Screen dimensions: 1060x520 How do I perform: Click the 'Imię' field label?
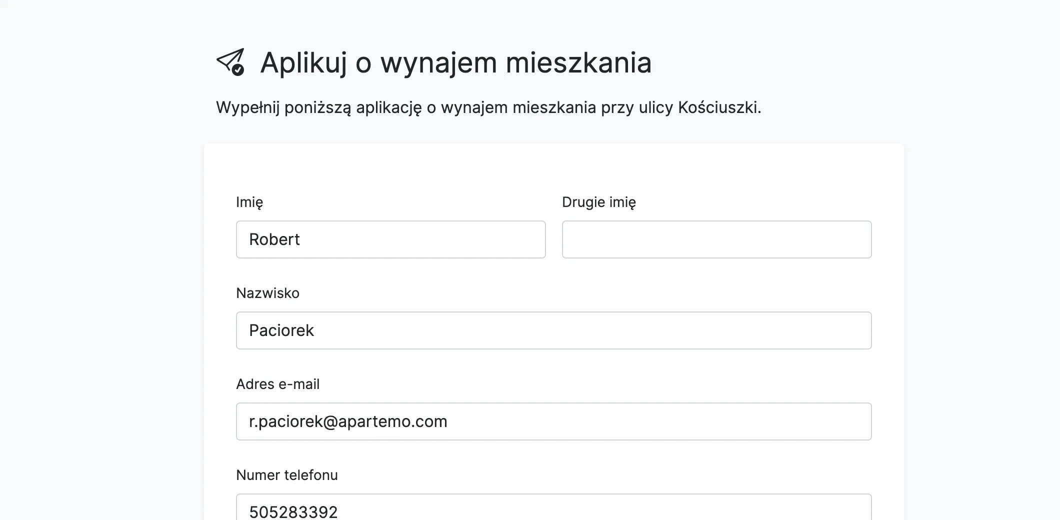pyautogui.click(x=249, y=202)
